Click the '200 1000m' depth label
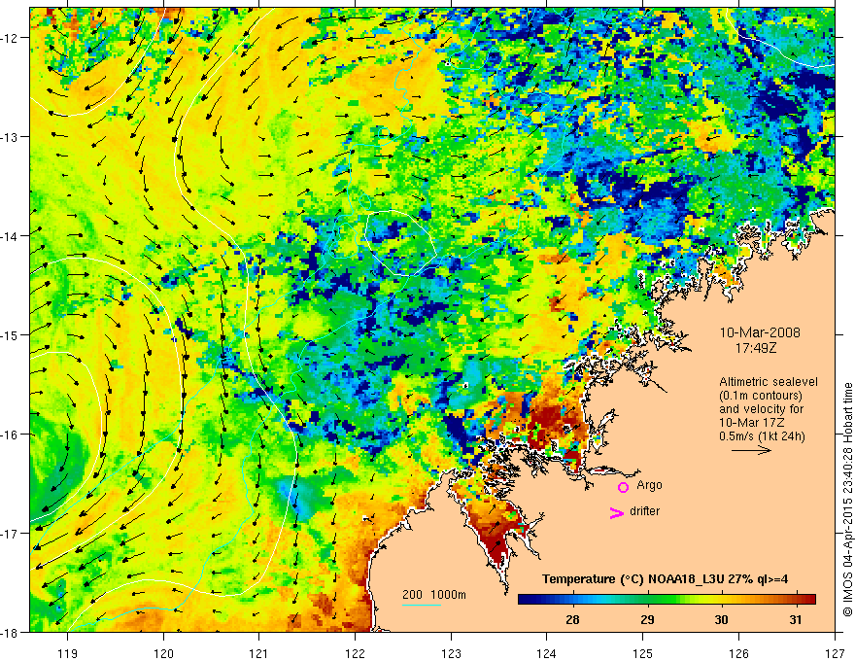This screenshot has width=855, height=661. pos(434,595)
